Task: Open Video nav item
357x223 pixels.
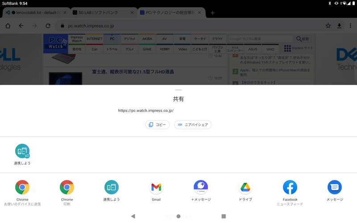Action: coord(183,49)
